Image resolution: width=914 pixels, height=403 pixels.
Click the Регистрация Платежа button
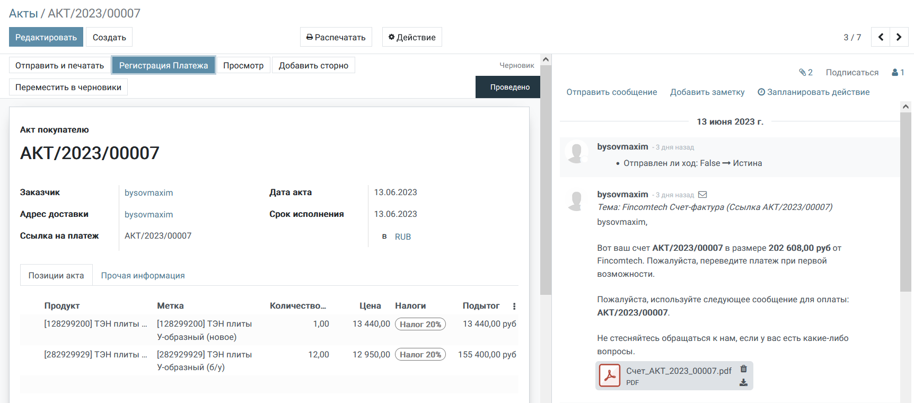[163, 65]
